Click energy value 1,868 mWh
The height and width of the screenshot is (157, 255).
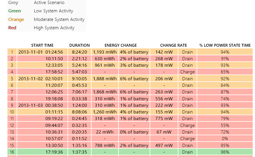click(x=105, y=92)
